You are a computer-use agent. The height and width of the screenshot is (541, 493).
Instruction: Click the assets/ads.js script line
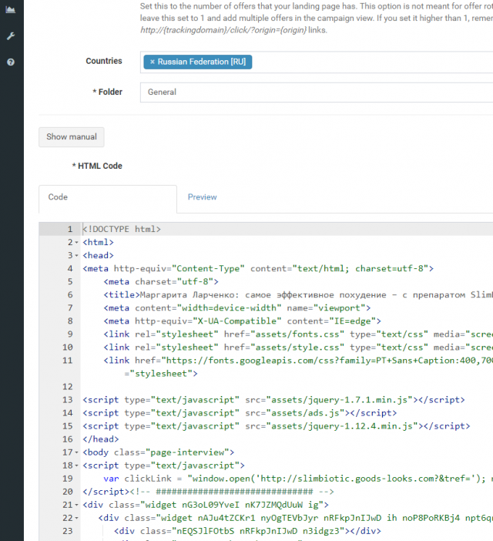240,412
